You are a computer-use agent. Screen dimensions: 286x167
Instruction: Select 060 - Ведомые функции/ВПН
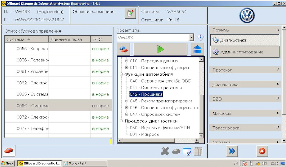pyautogui.click(x=160, y=128)
